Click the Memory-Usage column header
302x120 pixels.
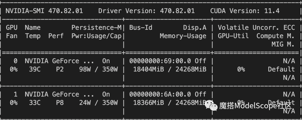(x=183, y=36)
